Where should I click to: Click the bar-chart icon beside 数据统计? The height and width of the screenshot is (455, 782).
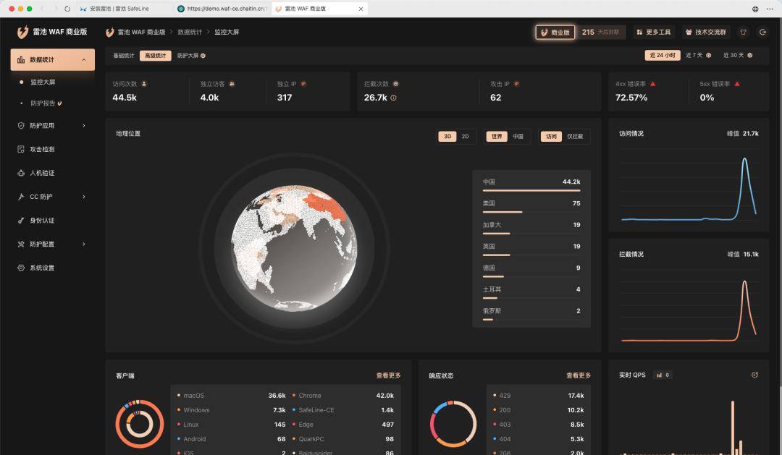point(22,59)
